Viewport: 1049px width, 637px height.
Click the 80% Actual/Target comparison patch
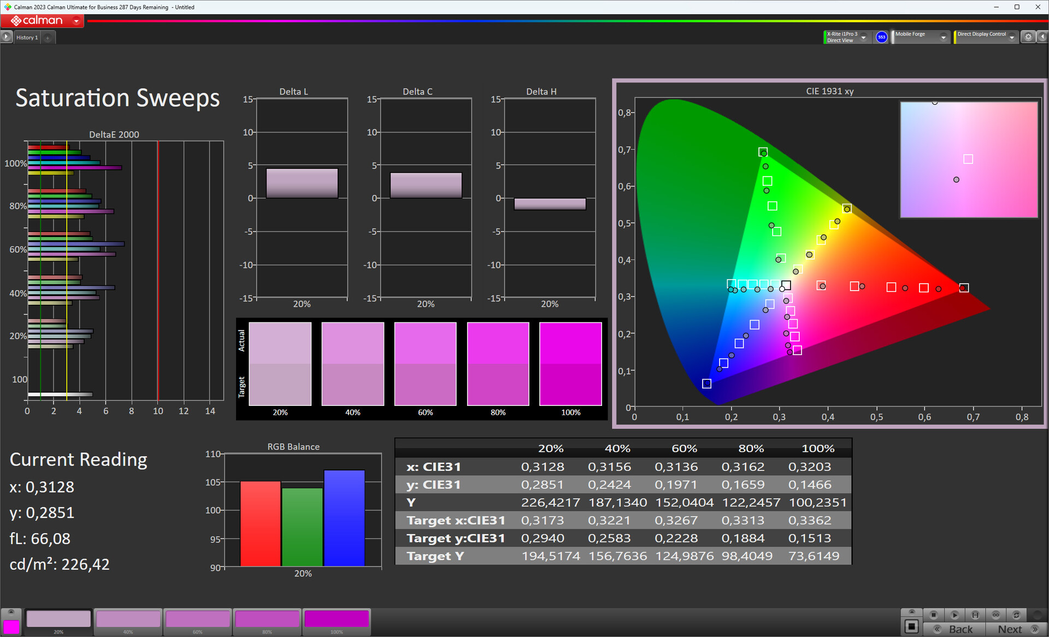[498, 364]
